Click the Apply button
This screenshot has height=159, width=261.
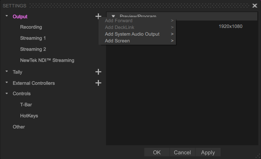(208, 152)
